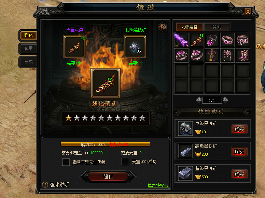The width and height of the screenshot is (265, 198).
Task: Select the purple robe armor icon
Action: (x=212, y=55)
